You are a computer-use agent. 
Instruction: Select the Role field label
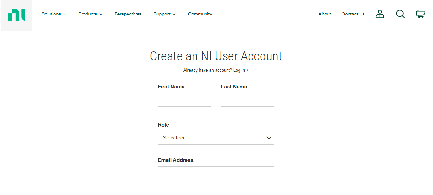pos(163,125)
